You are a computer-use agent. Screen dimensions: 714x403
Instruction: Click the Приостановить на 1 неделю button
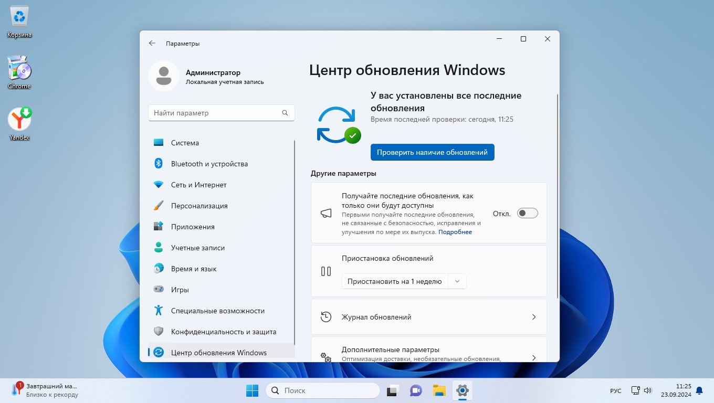[395, 281]
